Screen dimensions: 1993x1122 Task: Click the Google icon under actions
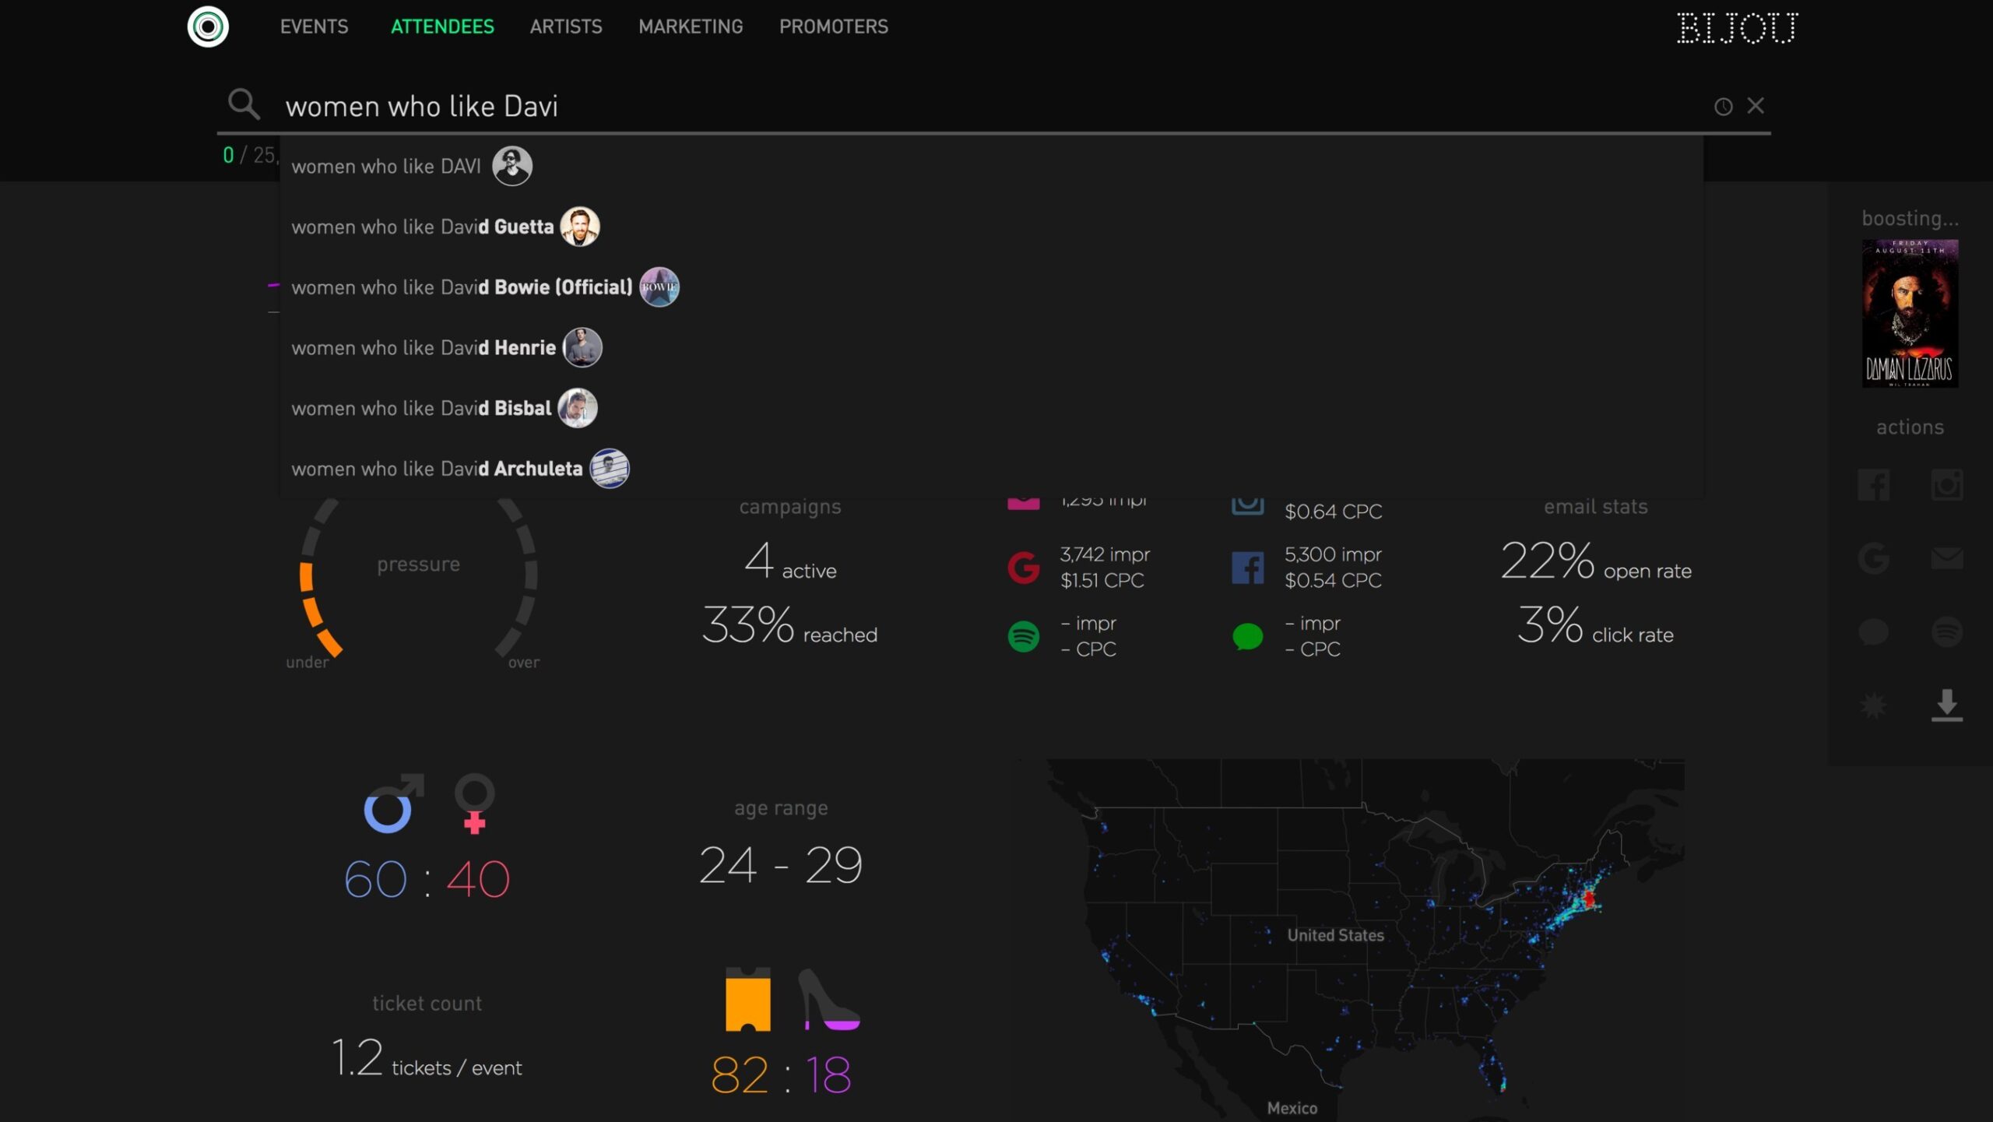(1873, 558)
